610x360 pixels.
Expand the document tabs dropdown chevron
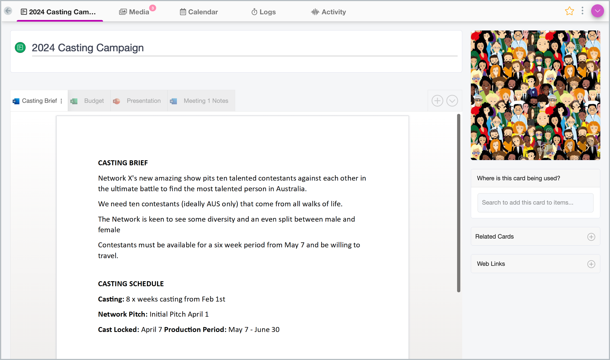[x=452, y=101]
